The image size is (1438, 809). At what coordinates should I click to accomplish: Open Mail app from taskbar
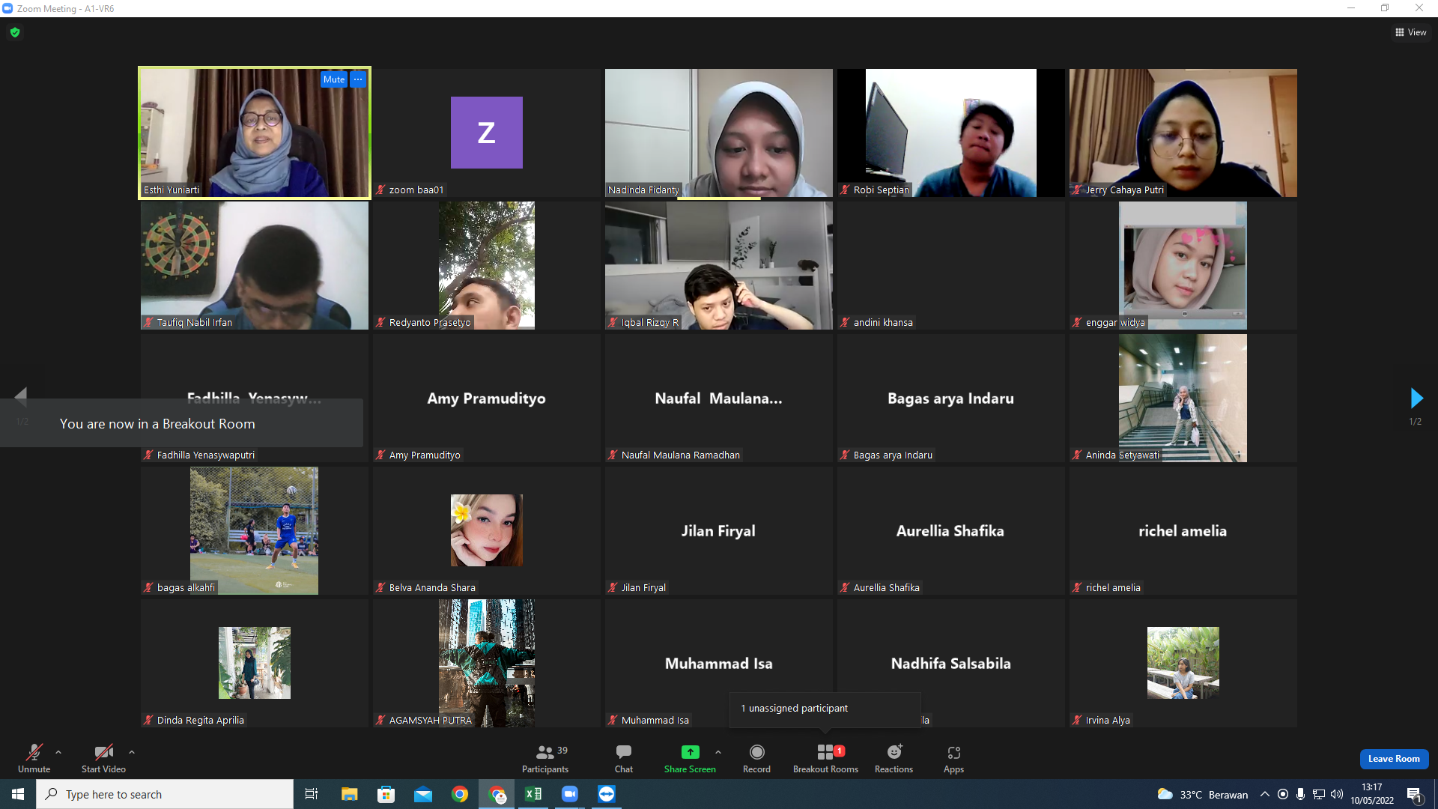[422, 794]
